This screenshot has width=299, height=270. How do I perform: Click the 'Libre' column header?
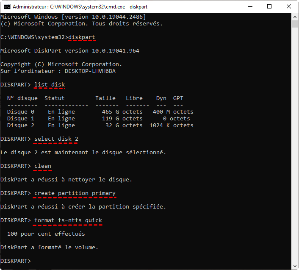pyautogui.click(x=134, y=98)
